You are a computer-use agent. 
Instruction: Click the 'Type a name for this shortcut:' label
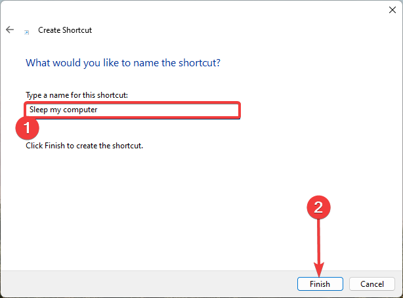[x=77, y=95]
